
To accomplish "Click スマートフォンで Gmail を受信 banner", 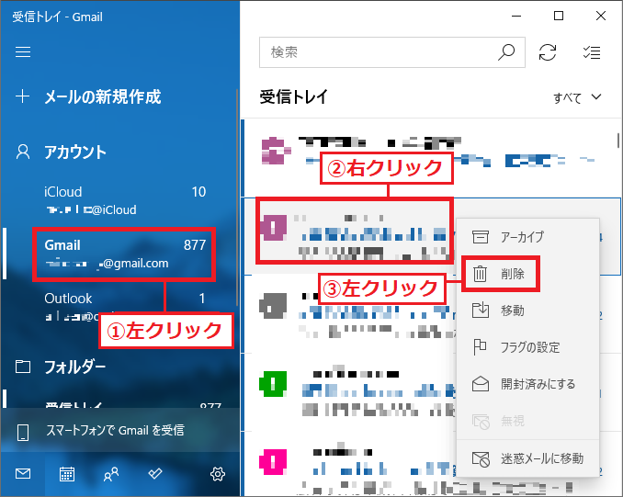I will (120, 431).
